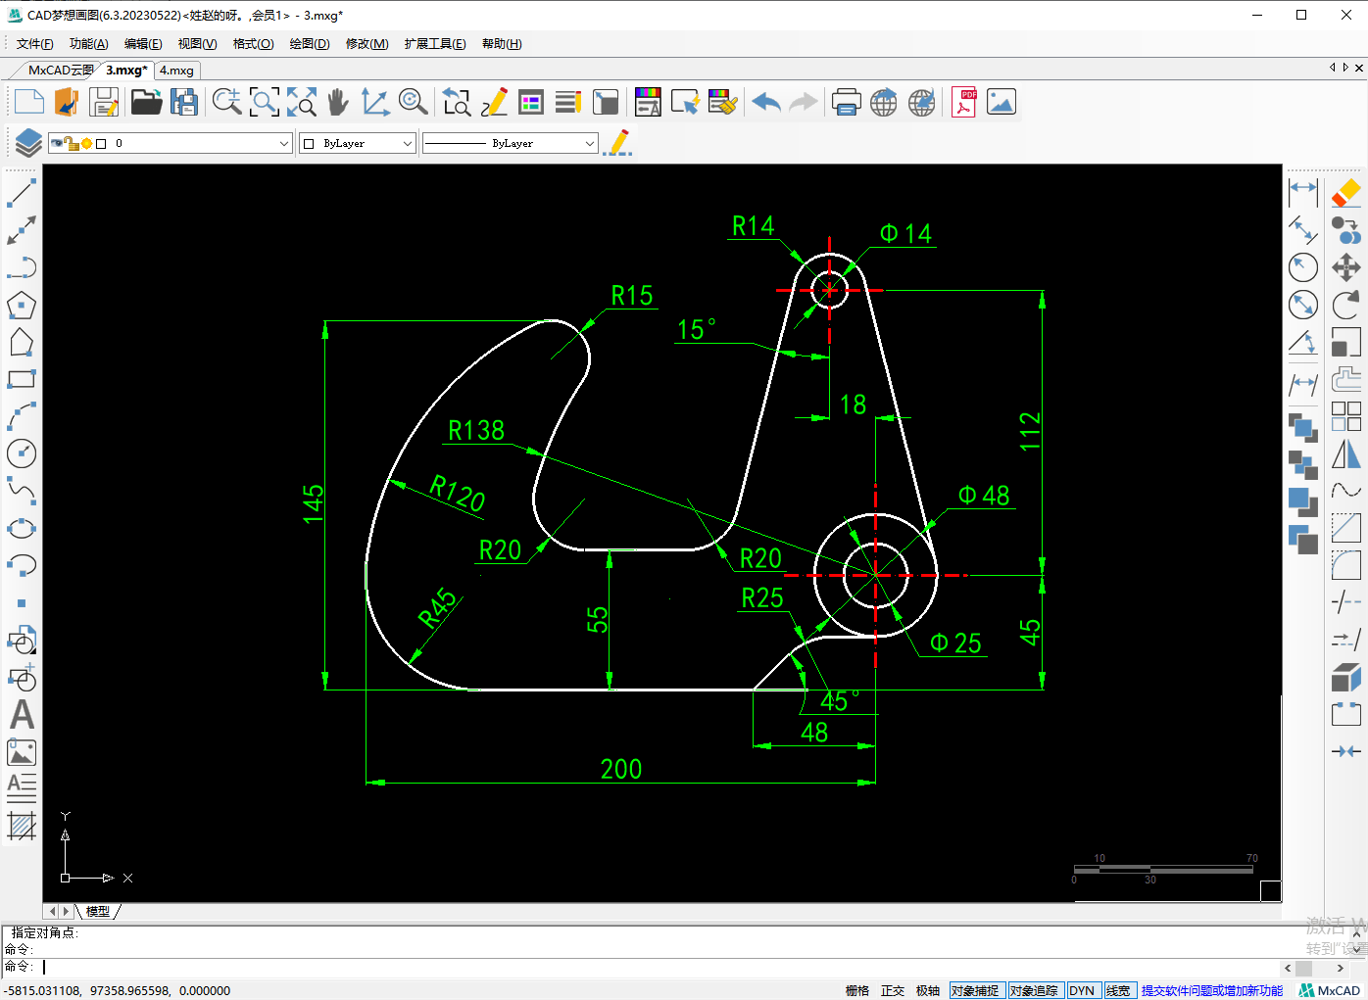Toggle DYN dynamic input
The width and height of the screenshot is (1368, 1000).
pyautogui.click(x=1083, y=990)
